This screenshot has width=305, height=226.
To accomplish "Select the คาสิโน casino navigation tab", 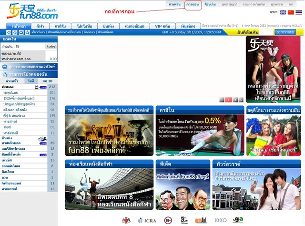I will (x=60, y=26).
